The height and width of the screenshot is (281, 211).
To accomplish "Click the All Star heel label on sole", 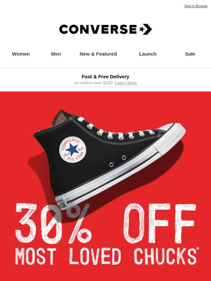I will (x=61, y=204).
